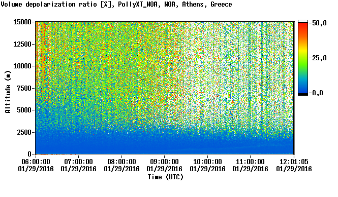Click the Time (UTC) axis title
This screenshot has height=197, width=338.
165,177
